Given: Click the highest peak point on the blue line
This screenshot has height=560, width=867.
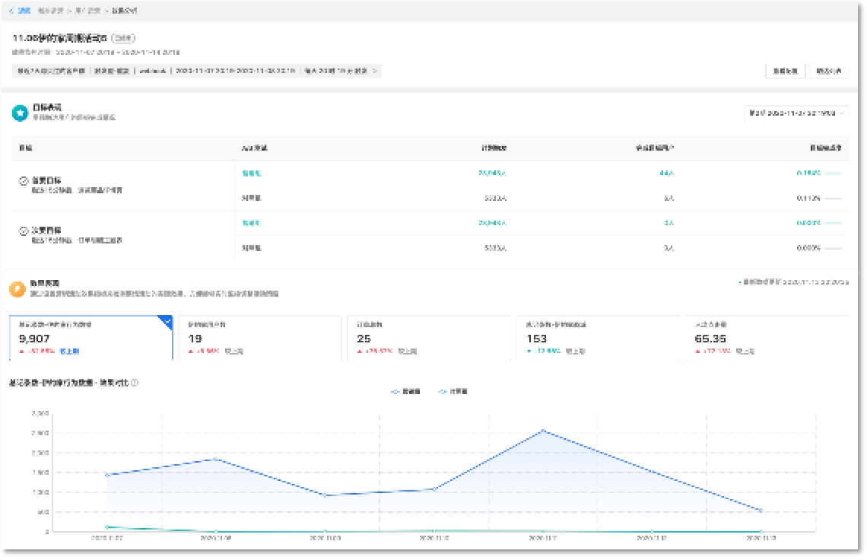Looking at the screenshot, I should (x=542, y=431).
